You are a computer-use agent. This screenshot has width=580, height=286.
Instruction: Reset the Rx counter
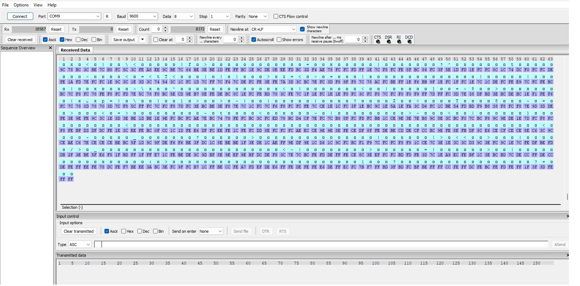56,29
